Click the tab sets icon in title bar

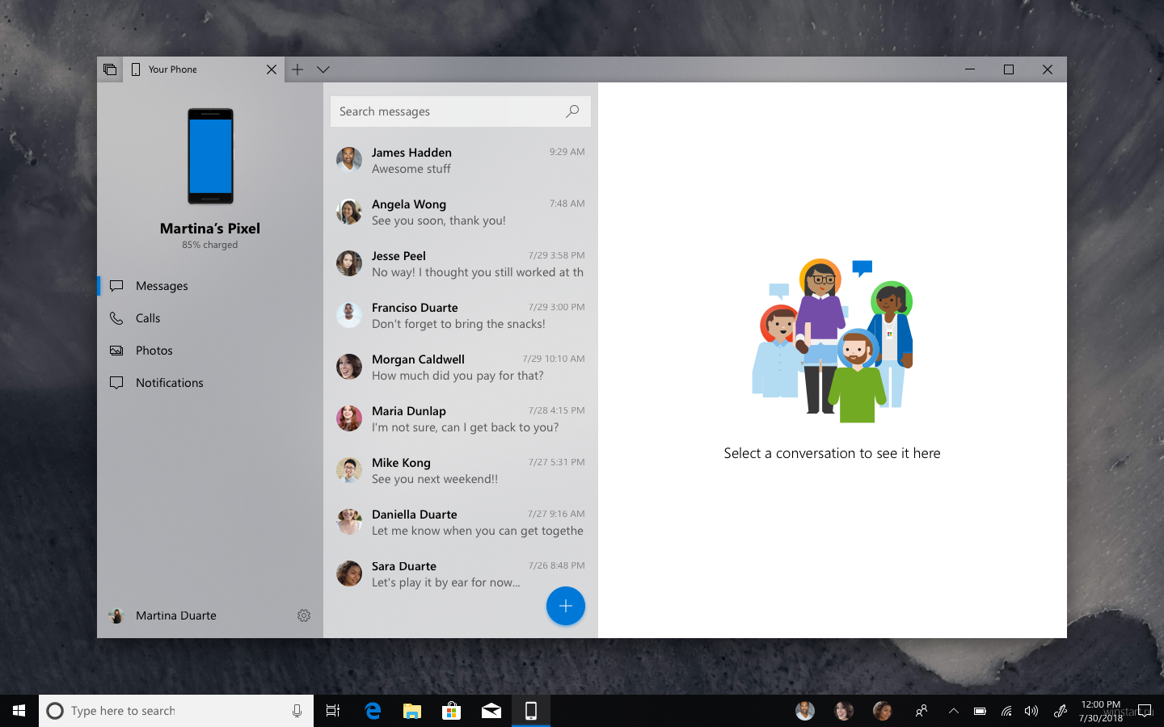(x=110, y=69)
